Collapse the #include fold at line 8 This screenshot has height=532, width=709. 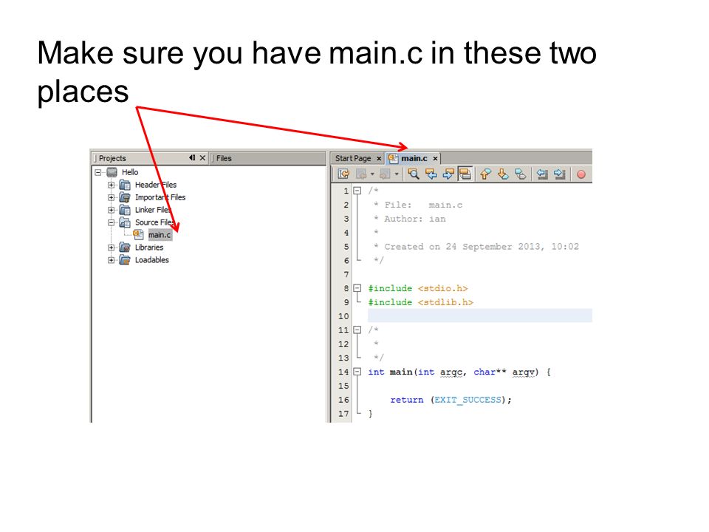click(x=357, y=288)
